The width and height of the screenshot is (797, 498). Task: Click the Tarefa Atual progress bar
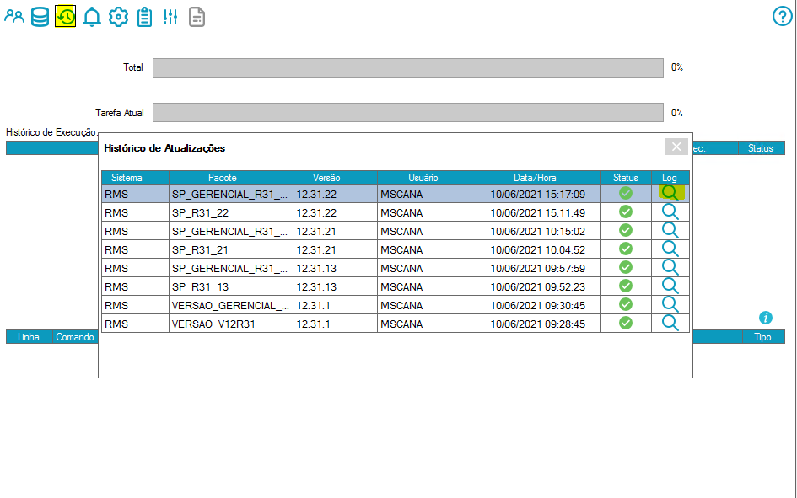(408, 113)
